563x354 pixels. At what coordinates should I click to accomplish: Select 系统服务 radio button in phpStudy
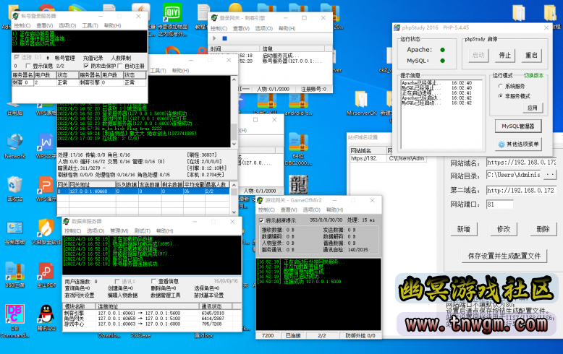pyautogui.click(x=501, y=87)
